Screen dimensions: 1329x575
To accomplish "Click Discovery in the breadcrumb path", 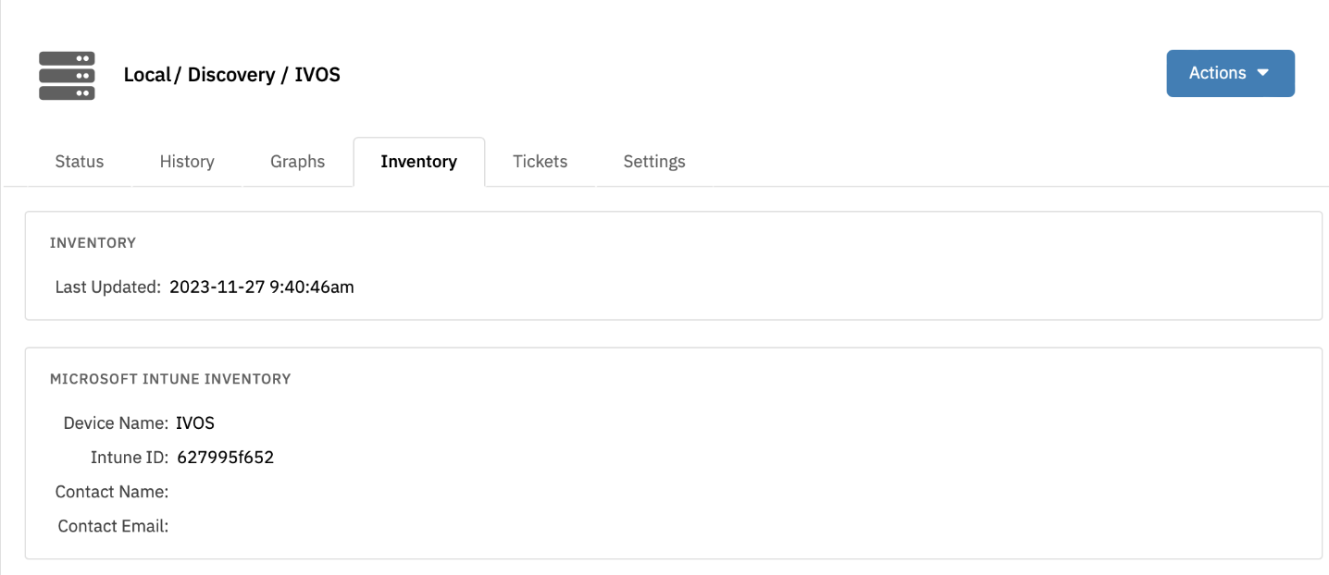I will pyautogui.click(x=230, y=75).
